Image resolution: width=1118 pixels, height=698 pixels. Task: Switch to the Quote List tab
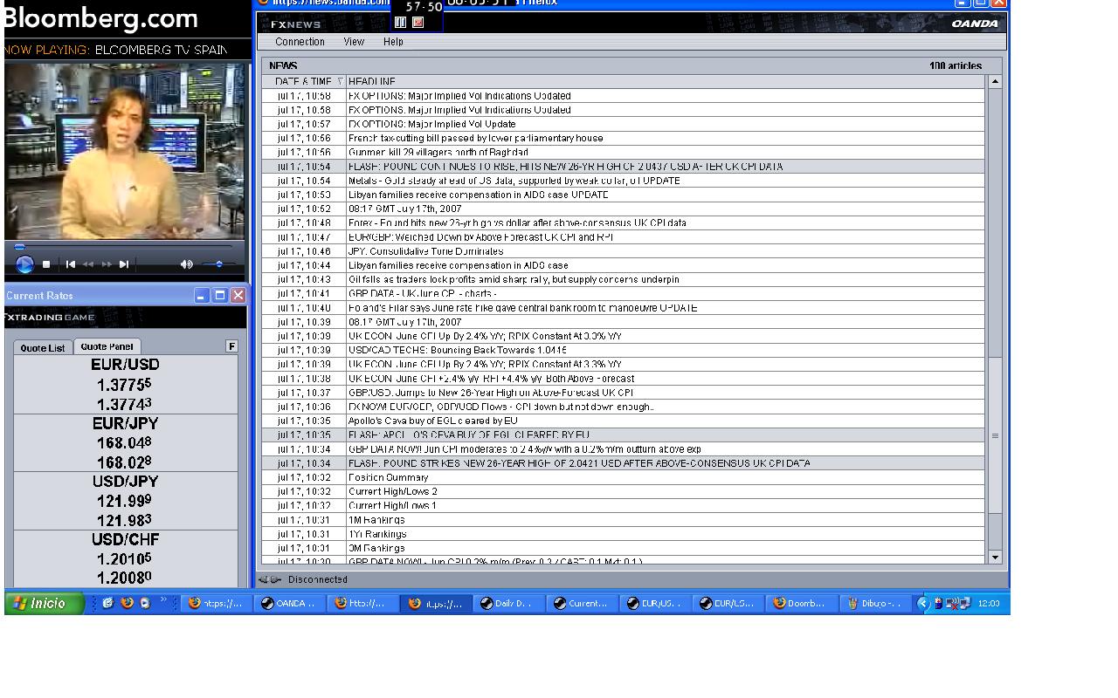(x=43, y=347)
